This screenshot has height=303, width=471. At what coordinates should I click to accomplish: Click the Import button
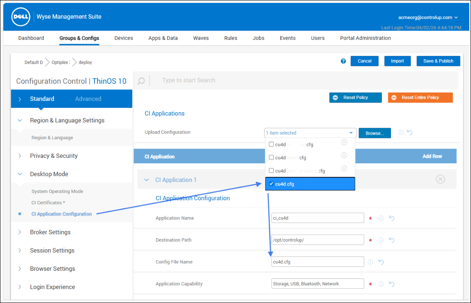pyautogui.click(x=397, y=61)
